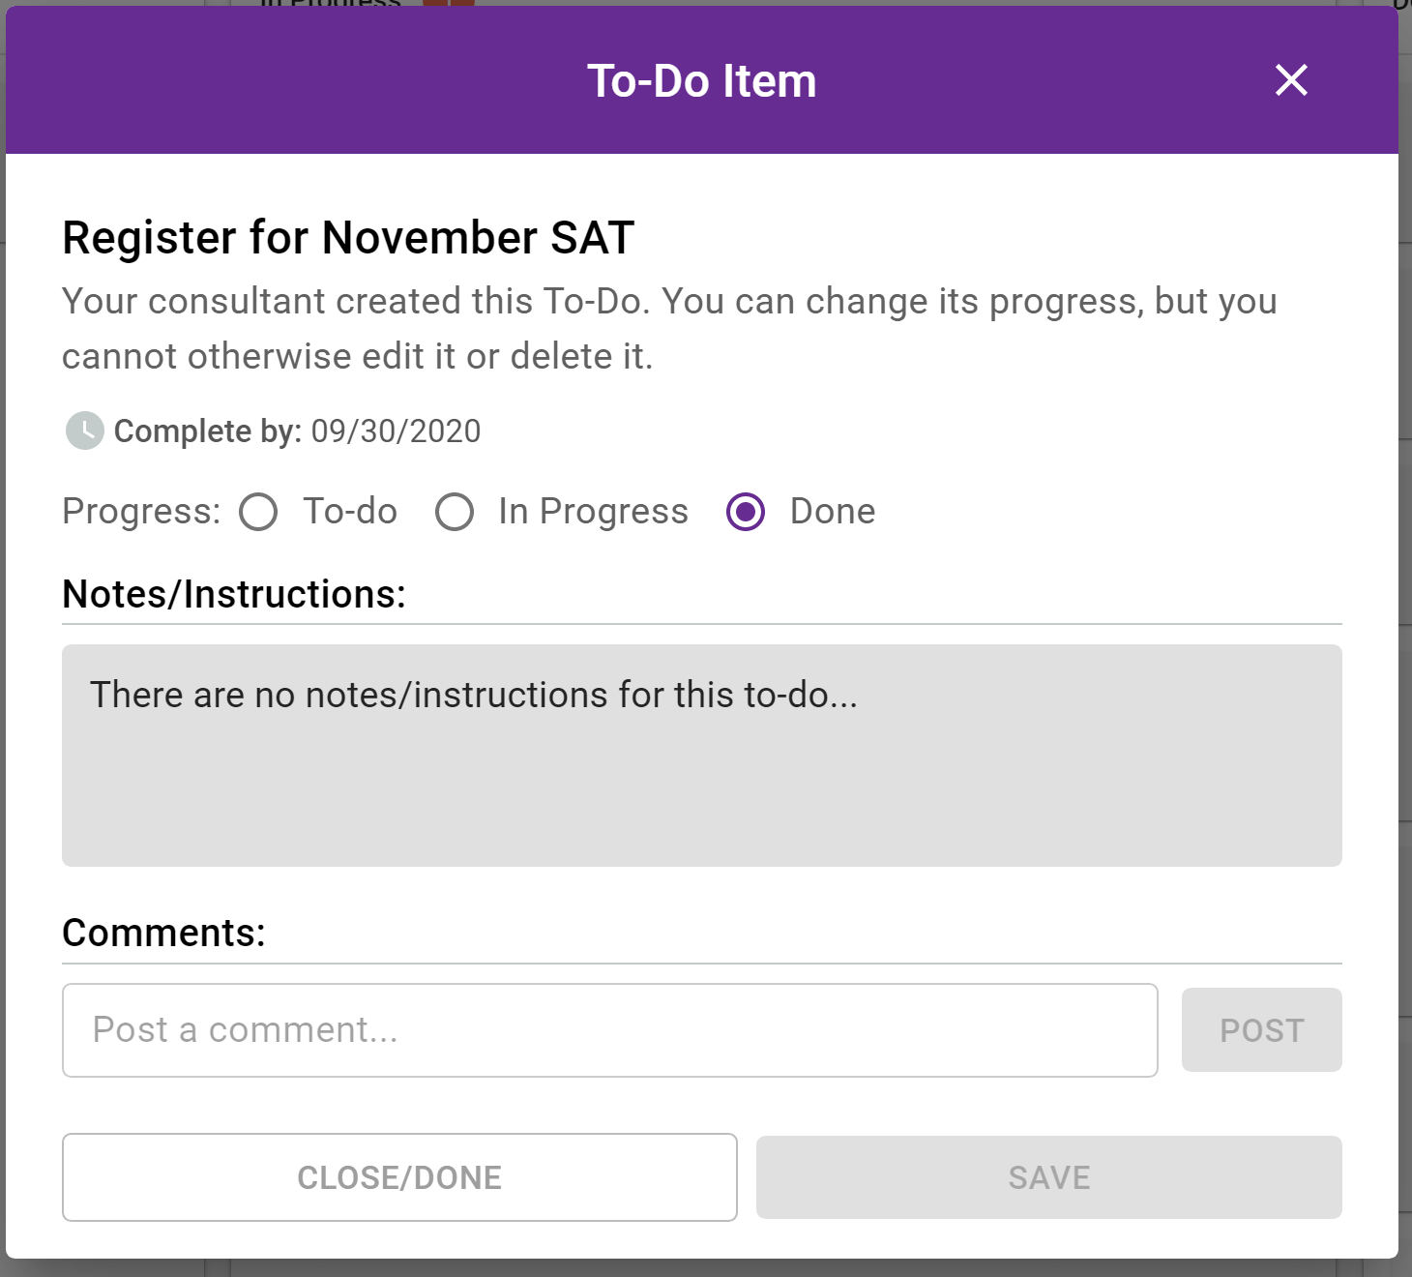Focus the Post a comment field

(610, 1030)
